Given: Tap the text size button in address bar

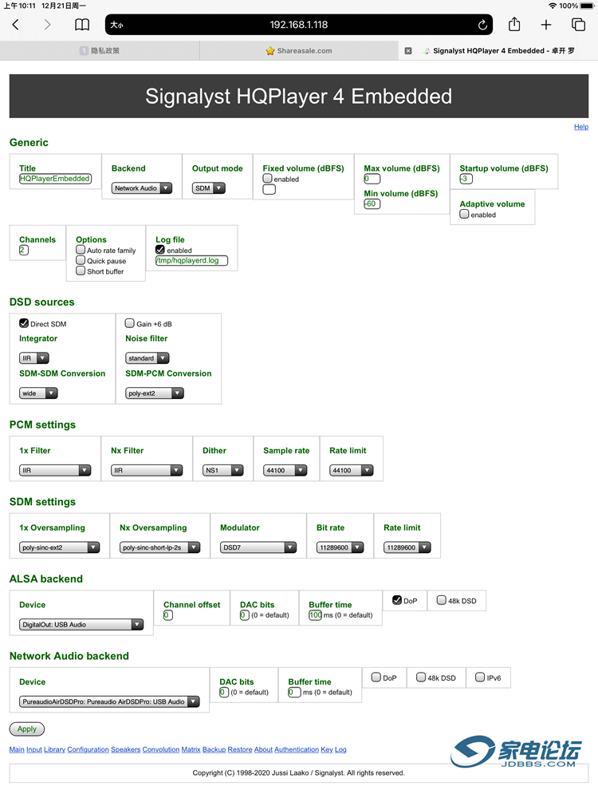Looking at the screenshot, I should click(x=117, y=25).
